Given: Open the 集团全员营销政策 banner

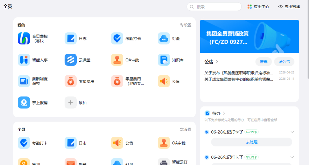Looking at the screenshot, I should tap(249, 36).
